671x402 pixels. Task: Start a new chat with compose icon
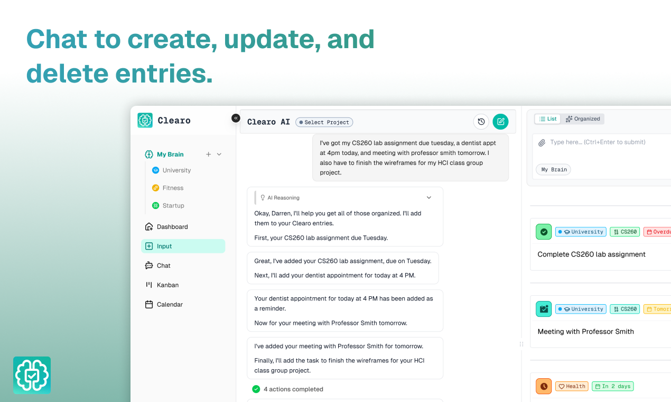coord(500,122)
